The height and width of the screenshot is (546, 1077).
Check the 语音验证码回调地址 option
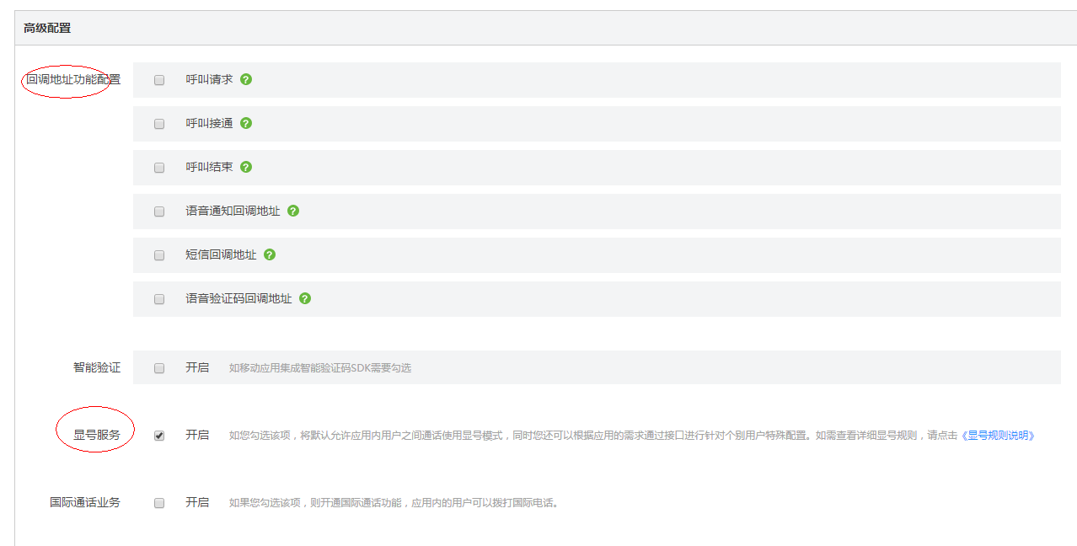(x=159, y=299)
